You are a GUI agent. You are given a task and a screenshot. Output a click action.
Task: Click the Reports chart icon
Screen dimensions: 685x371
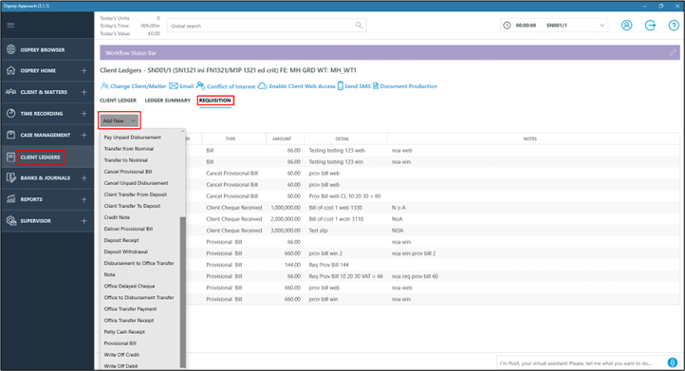click(11, 199)
